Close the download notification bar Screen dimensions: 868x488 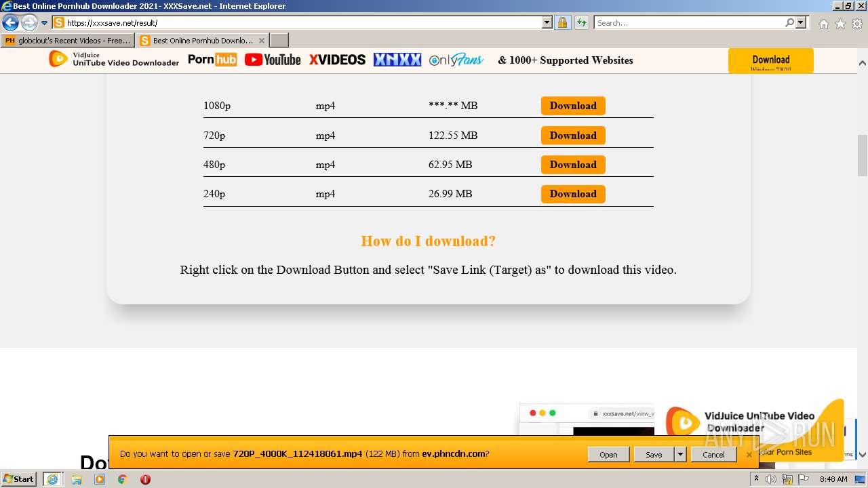[749, 455]
